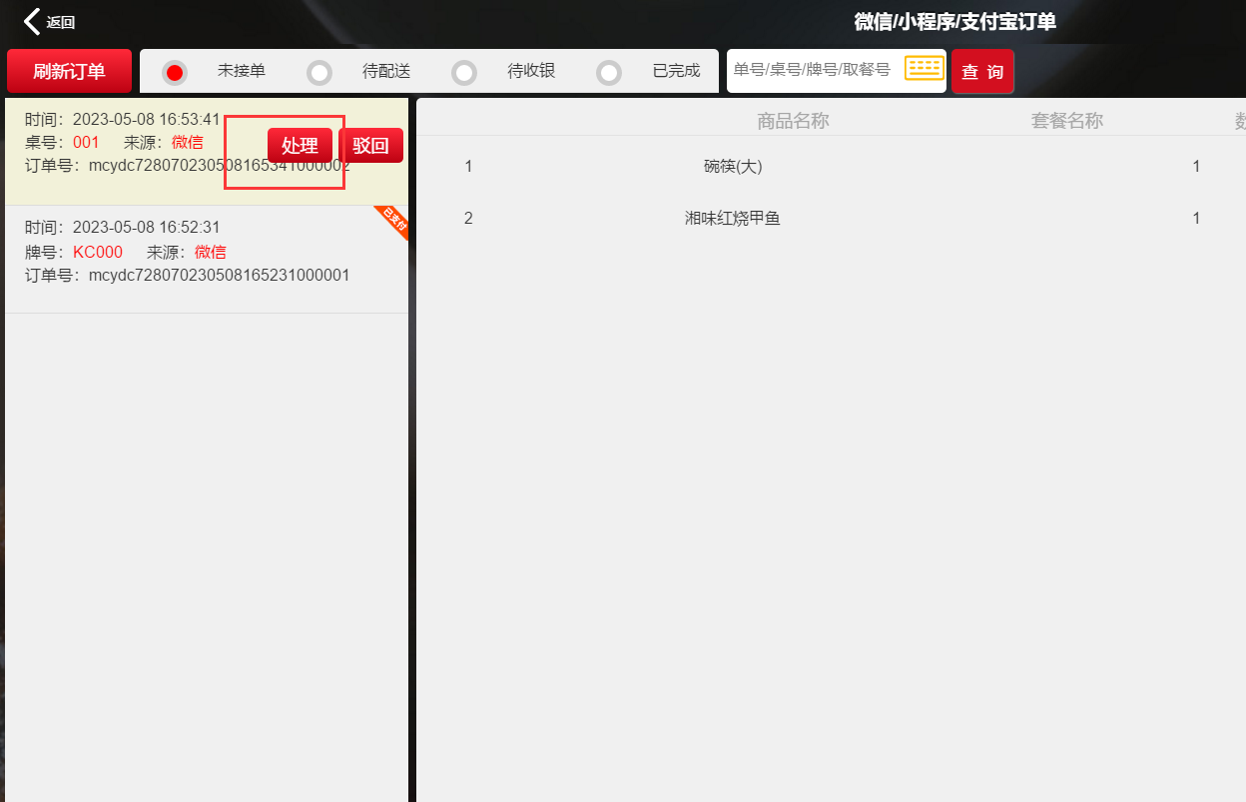Switch to the 待收银 filter
The height and width of the screenshot is (802, 1246).
coord(464,72)
